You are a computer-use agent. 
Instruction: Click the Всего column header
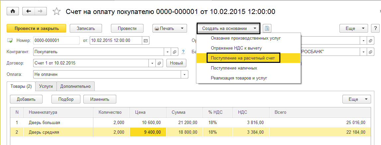pyautogui.click(x=320, y=112)
